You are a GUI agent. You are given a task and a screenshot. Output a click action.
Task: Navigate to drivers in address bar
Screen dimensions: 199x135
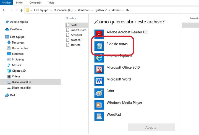pyautogui.click(x=116, y=10)
